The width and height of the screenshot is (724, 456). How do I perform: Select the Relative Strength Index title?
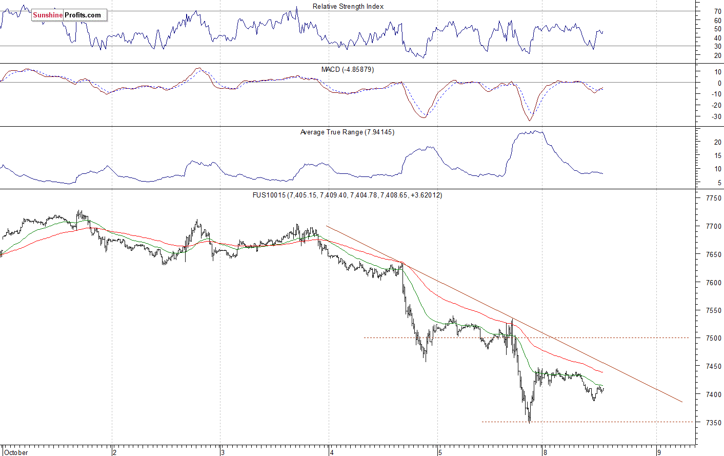(x=348, y=7)
